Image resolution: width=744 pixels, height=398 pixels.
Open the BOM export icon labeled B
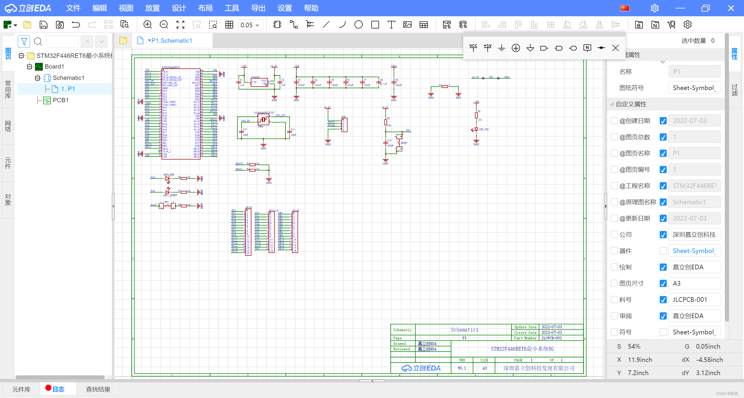[x=639, y=25]
